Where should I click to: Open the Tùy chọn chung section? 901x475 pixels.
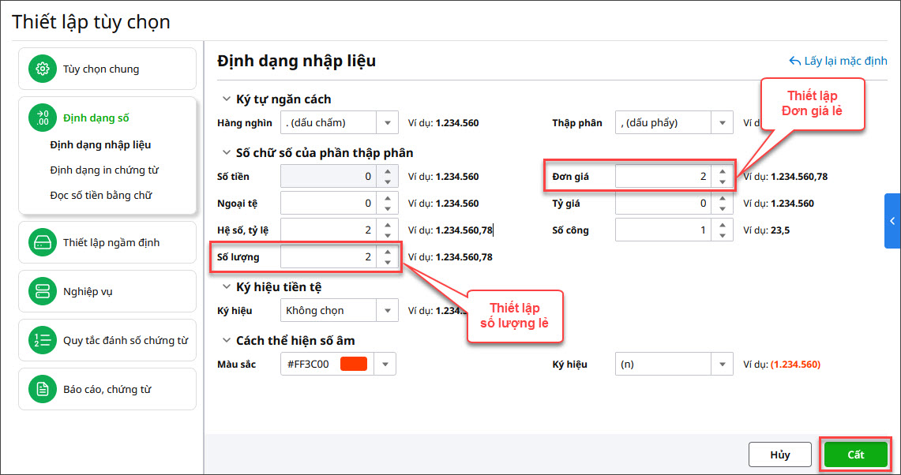tap(107, 69)
